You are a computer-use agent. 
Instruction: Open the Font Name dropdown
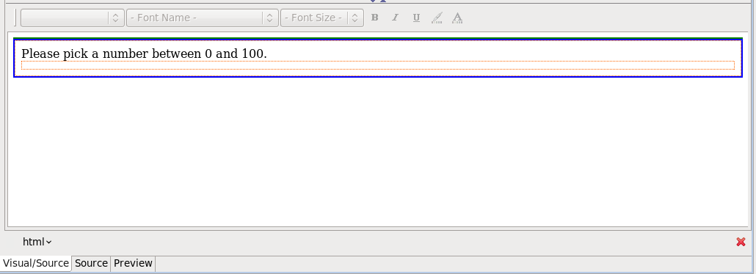coord(202,18)
